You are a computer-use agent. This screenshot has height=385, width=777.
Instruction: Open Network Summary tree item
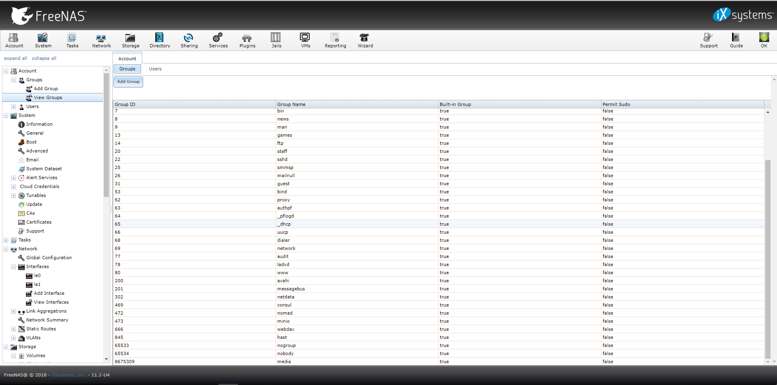[47, 320]
